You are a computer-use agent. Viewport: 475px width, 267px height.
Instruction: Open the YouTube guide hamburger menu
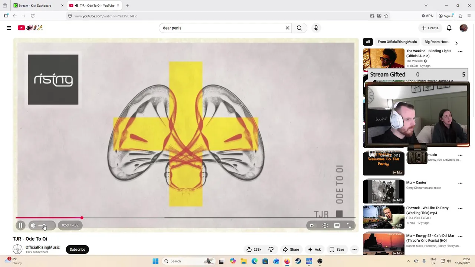(x=9, y=28)
